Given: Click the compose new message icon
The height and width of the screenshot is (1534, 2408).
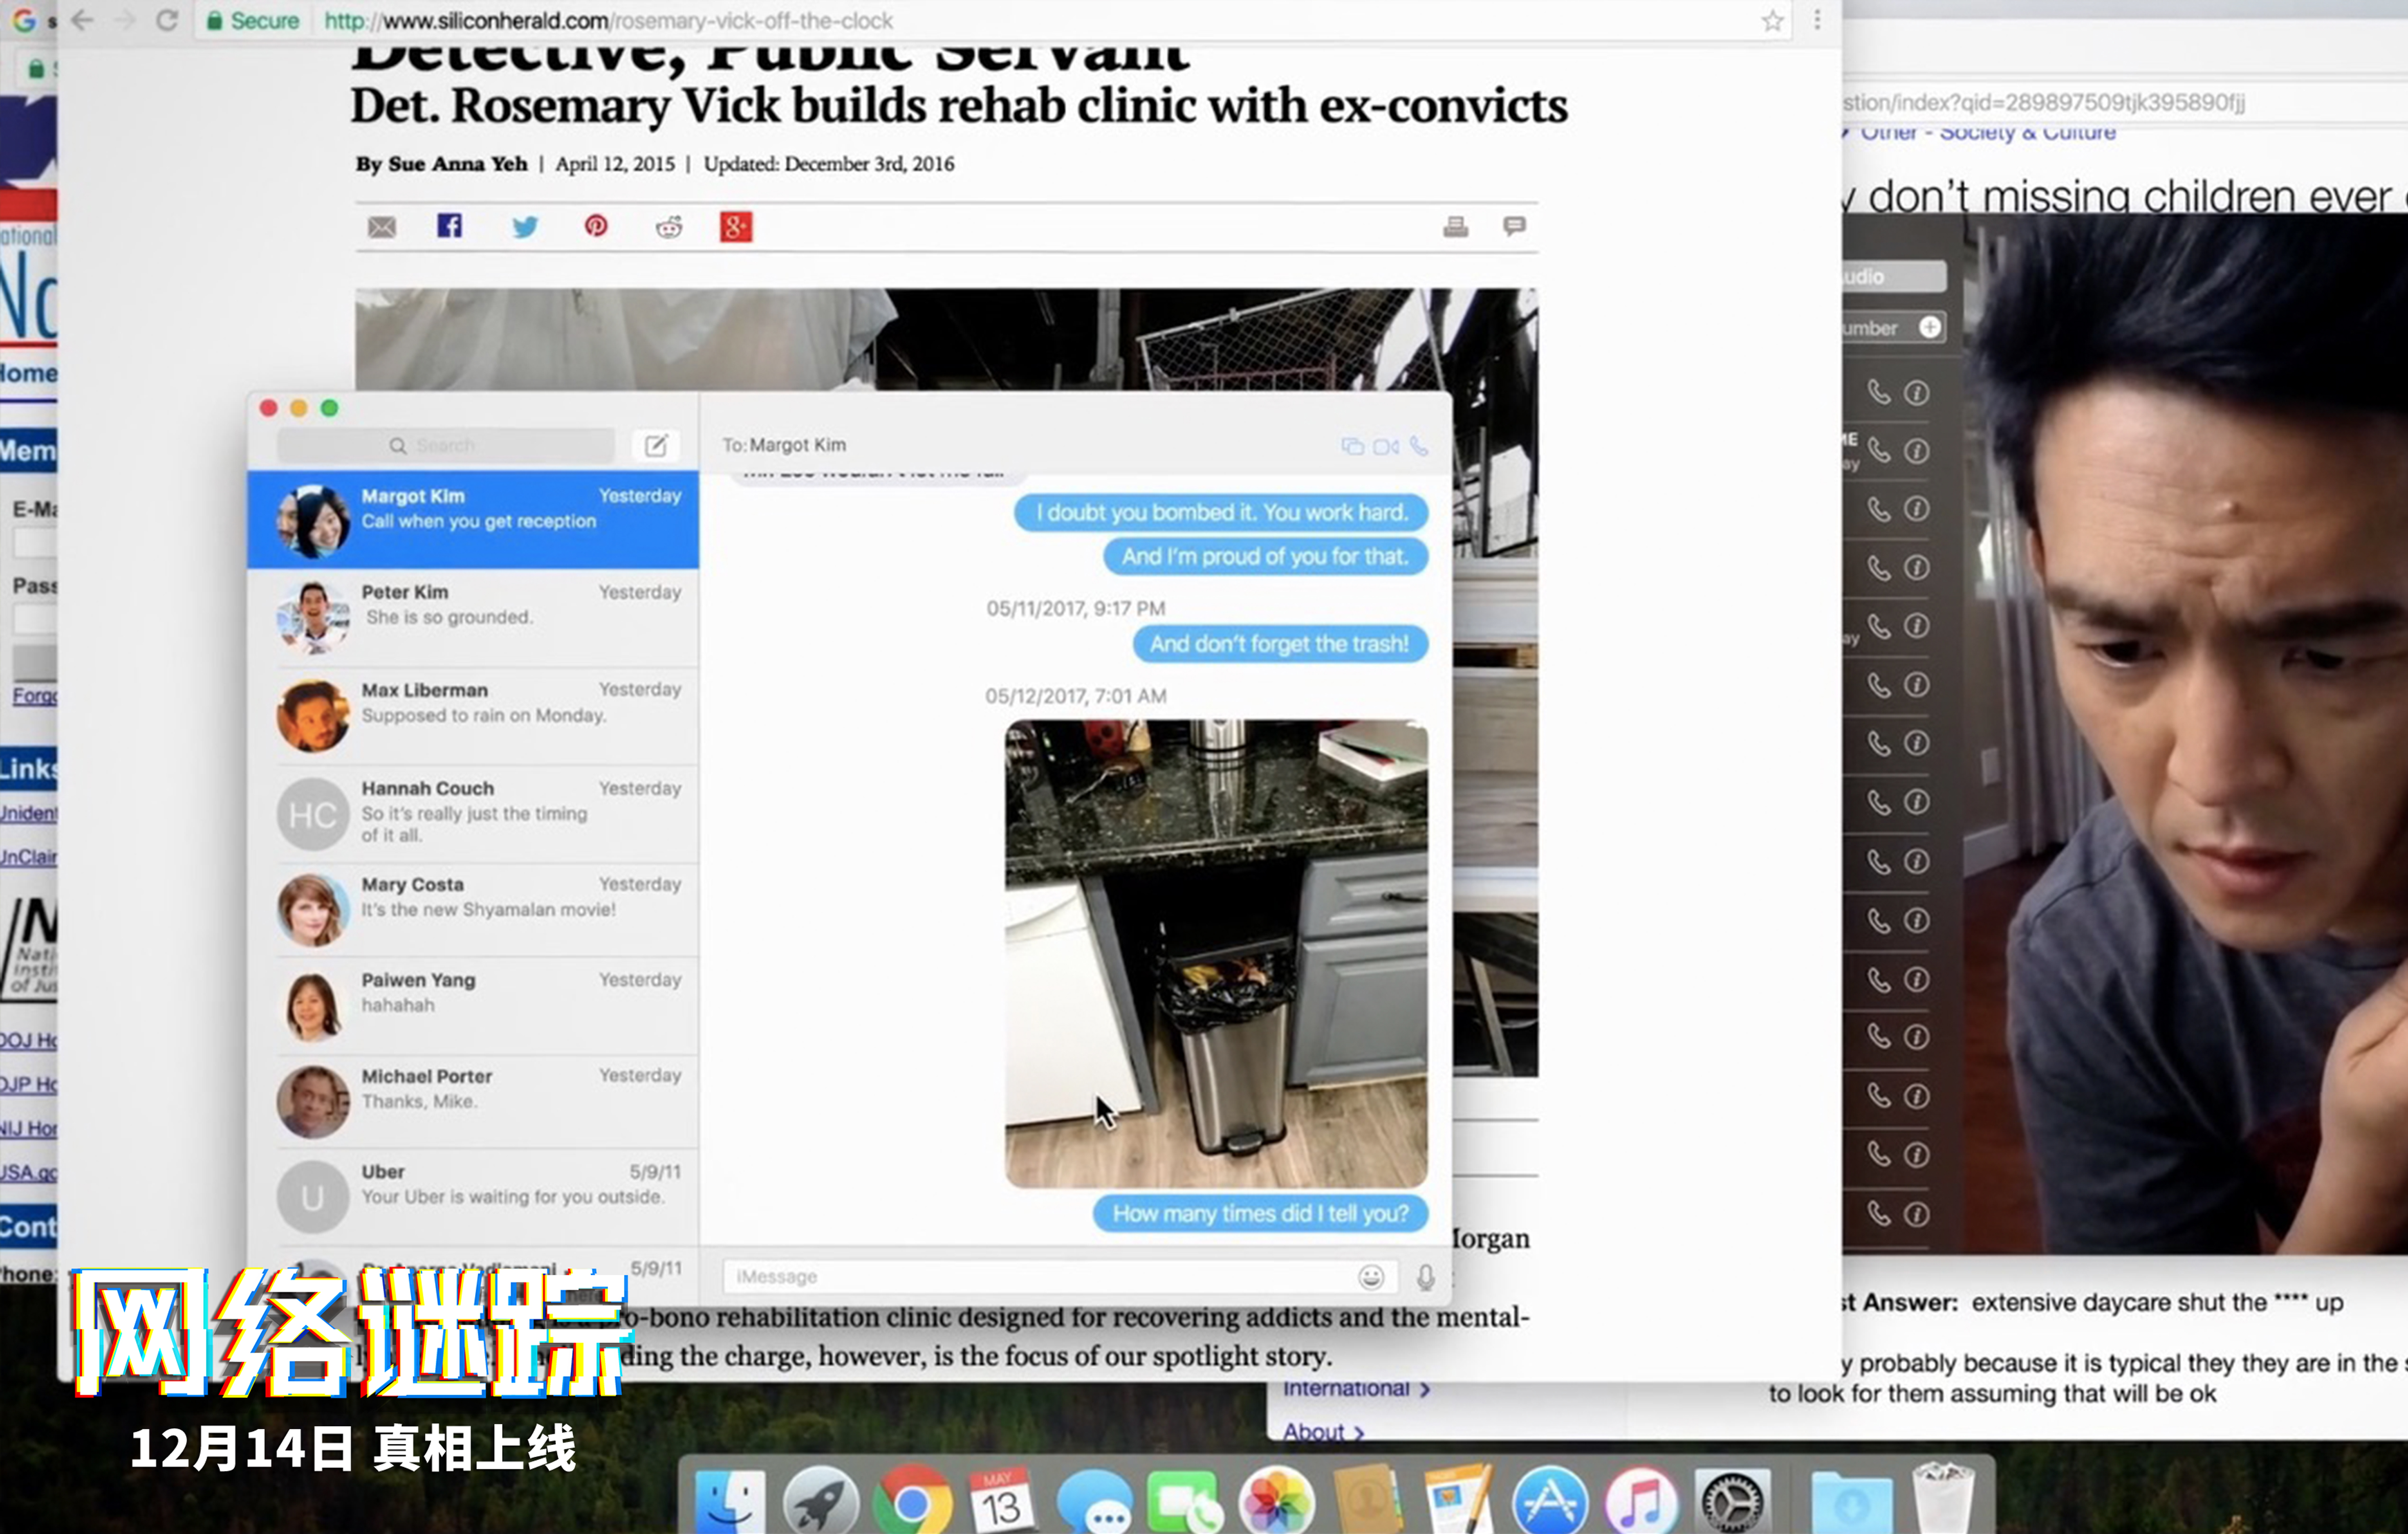Looking at the screenshot, I should [x=656, y=446].
